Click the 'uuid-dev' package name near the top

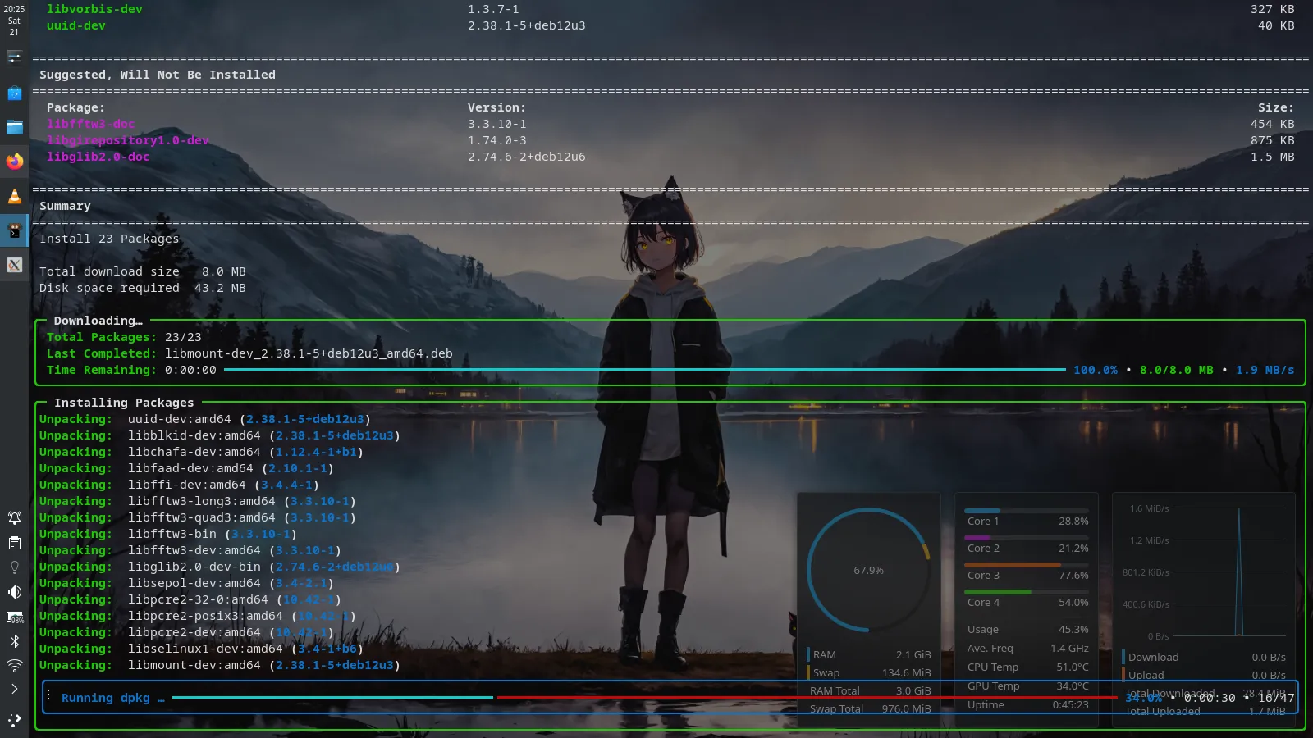click(x=75, y=25)
